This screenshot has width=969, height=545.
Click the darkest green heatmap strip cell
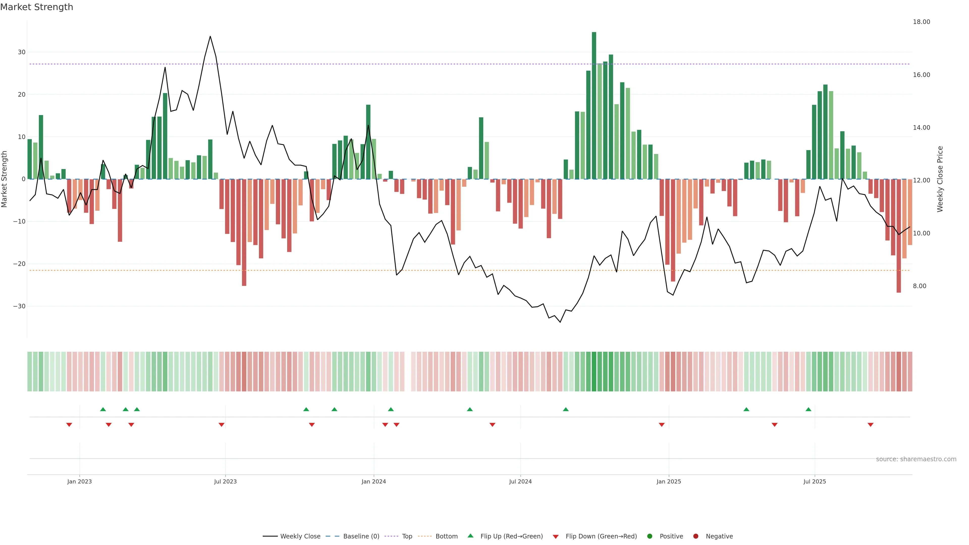coord(594,371)
